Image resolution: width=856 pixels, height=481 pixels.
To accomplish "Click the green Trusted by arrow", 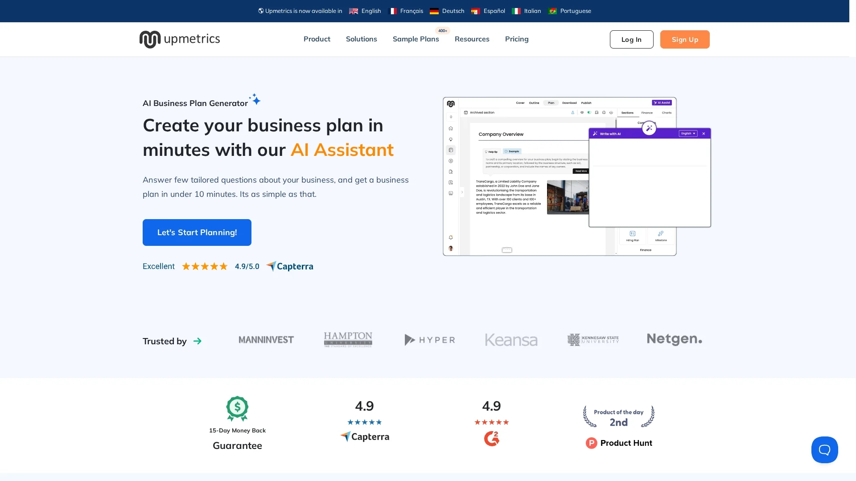I will click(x=198, y=341).
